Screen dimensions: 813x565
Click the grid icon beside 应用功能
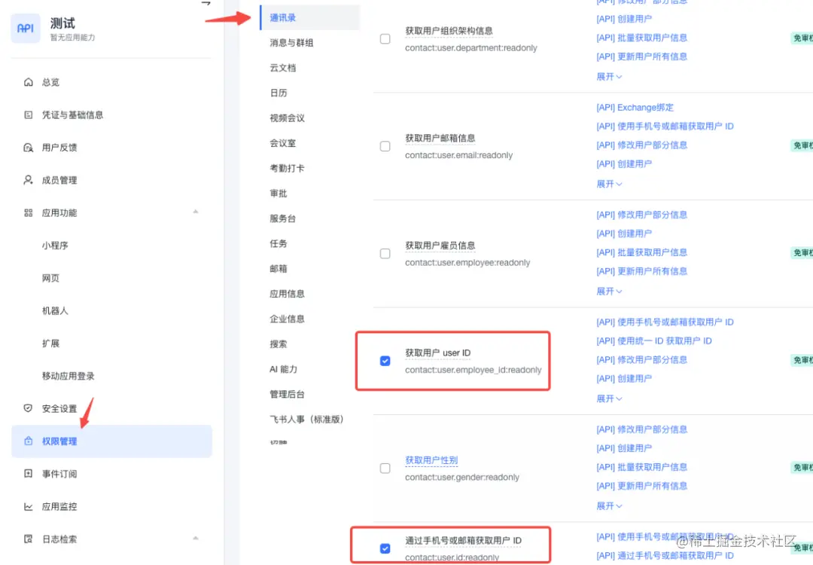(29, 212)
